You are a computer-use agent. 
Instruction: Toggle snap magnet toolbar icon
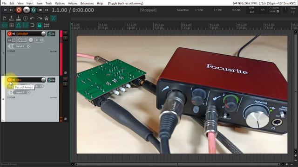pos(32,25)
